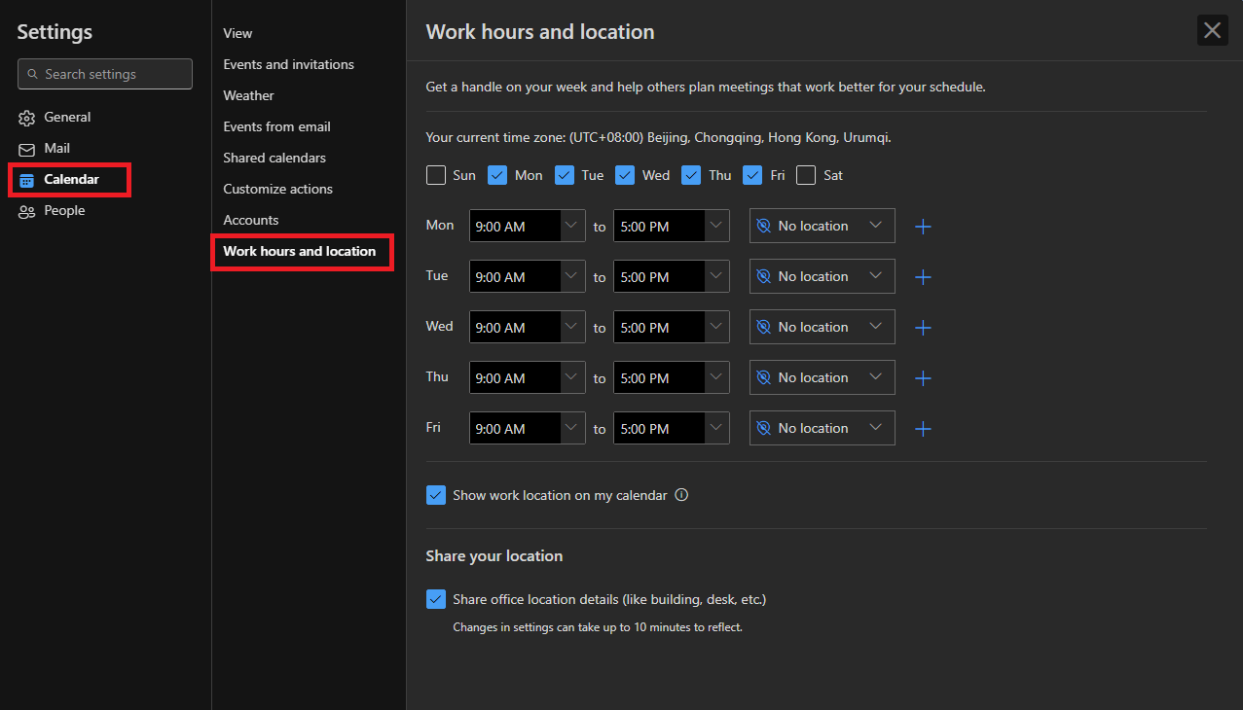Click the info icon beside work location option
The height and width of the screenshot is (710, 1243).
pyautogui.click(x=681, y=495)
